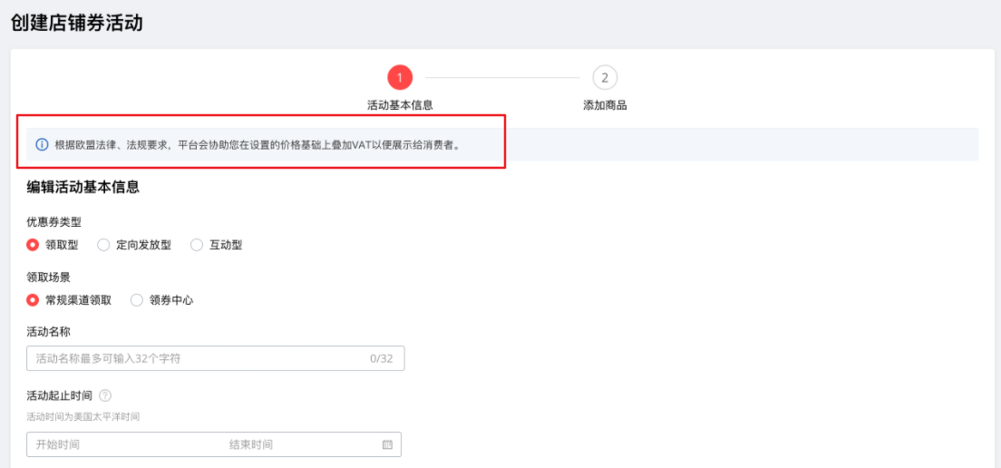Choose the 互动型 coupon type
1001x468 pixels.
pos(197,245)
